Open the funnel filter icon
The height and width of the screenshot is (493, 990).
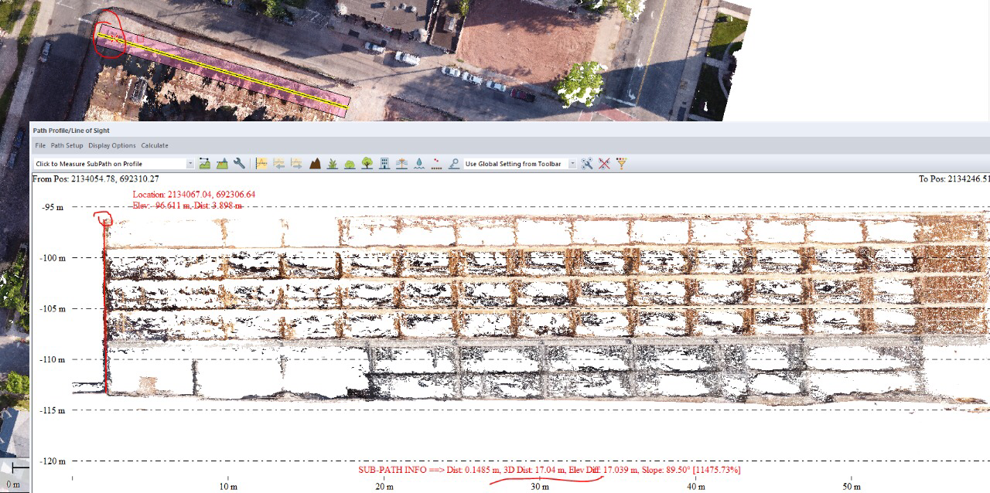click(621, 164)
